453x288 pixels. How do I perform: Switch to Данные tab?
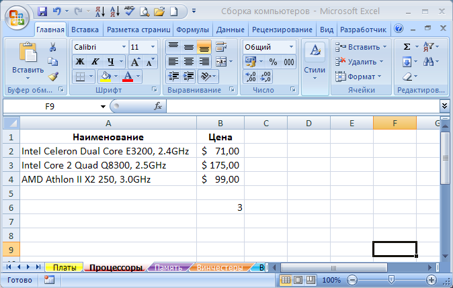tap(231, 30)
